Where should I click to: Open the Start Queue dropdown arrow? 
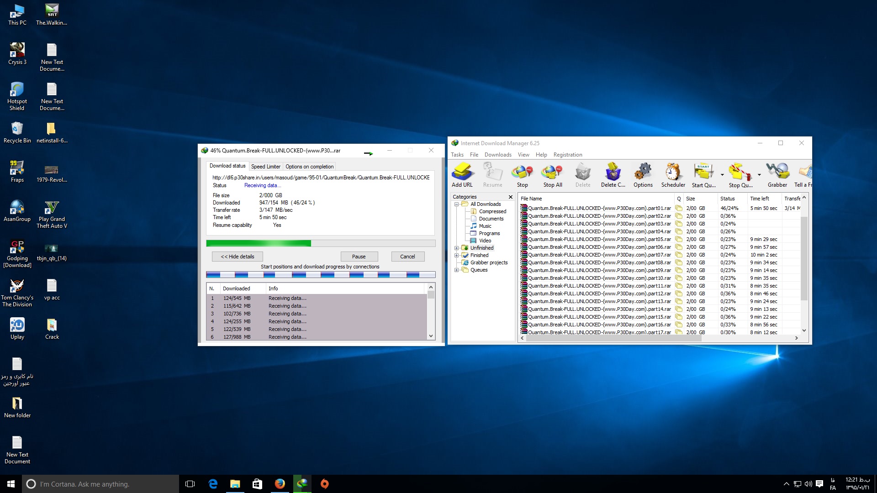pyautogui.click(x=722, y=175)
